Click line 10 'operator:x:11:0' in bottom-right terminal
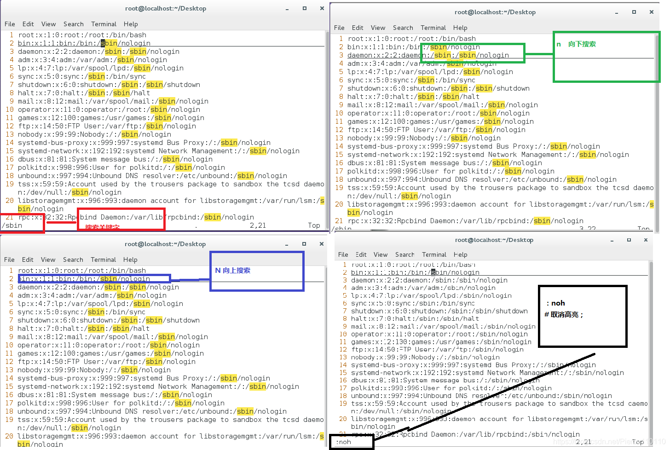The width and height of the screenshot is (670, 450). click(x=439, y=334)
